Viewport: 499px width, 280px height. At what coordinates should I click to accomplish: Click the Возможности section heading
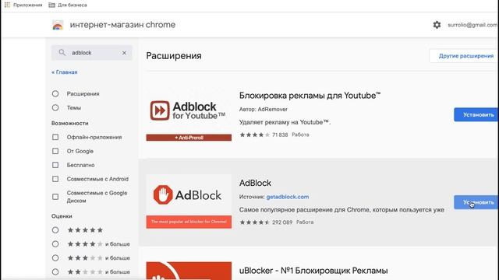pos(70,123)
